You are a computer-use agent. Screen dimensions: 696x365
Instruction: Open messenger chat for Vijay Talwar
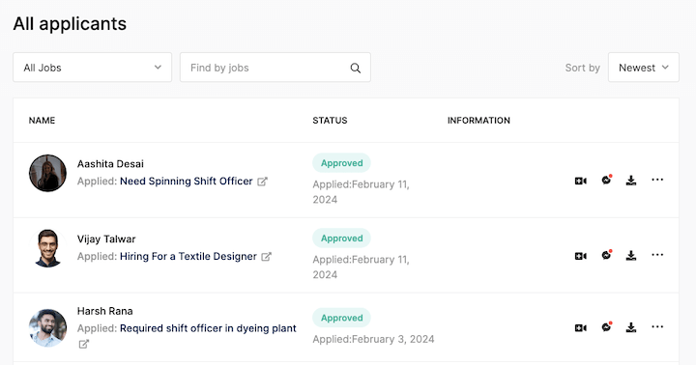point(606,255)
